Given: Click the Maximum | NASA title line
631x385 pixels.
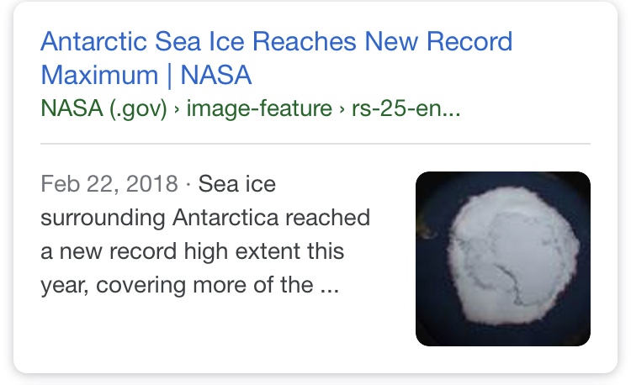Looking at the screenshot, I should click(x=146, y=75).
